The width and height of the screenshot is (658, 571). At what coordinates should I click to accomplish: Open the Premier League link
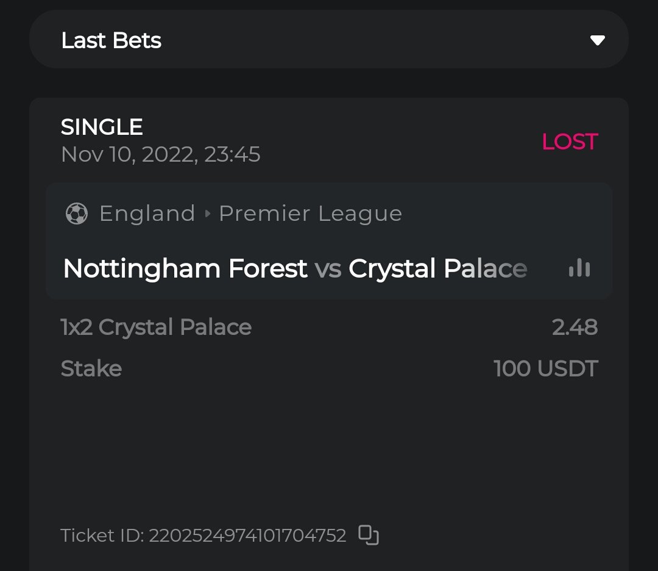pos(310,214)
